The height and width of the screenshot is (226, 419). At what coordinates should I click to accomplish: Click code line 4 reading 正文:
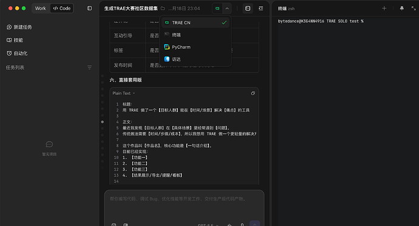127,122
